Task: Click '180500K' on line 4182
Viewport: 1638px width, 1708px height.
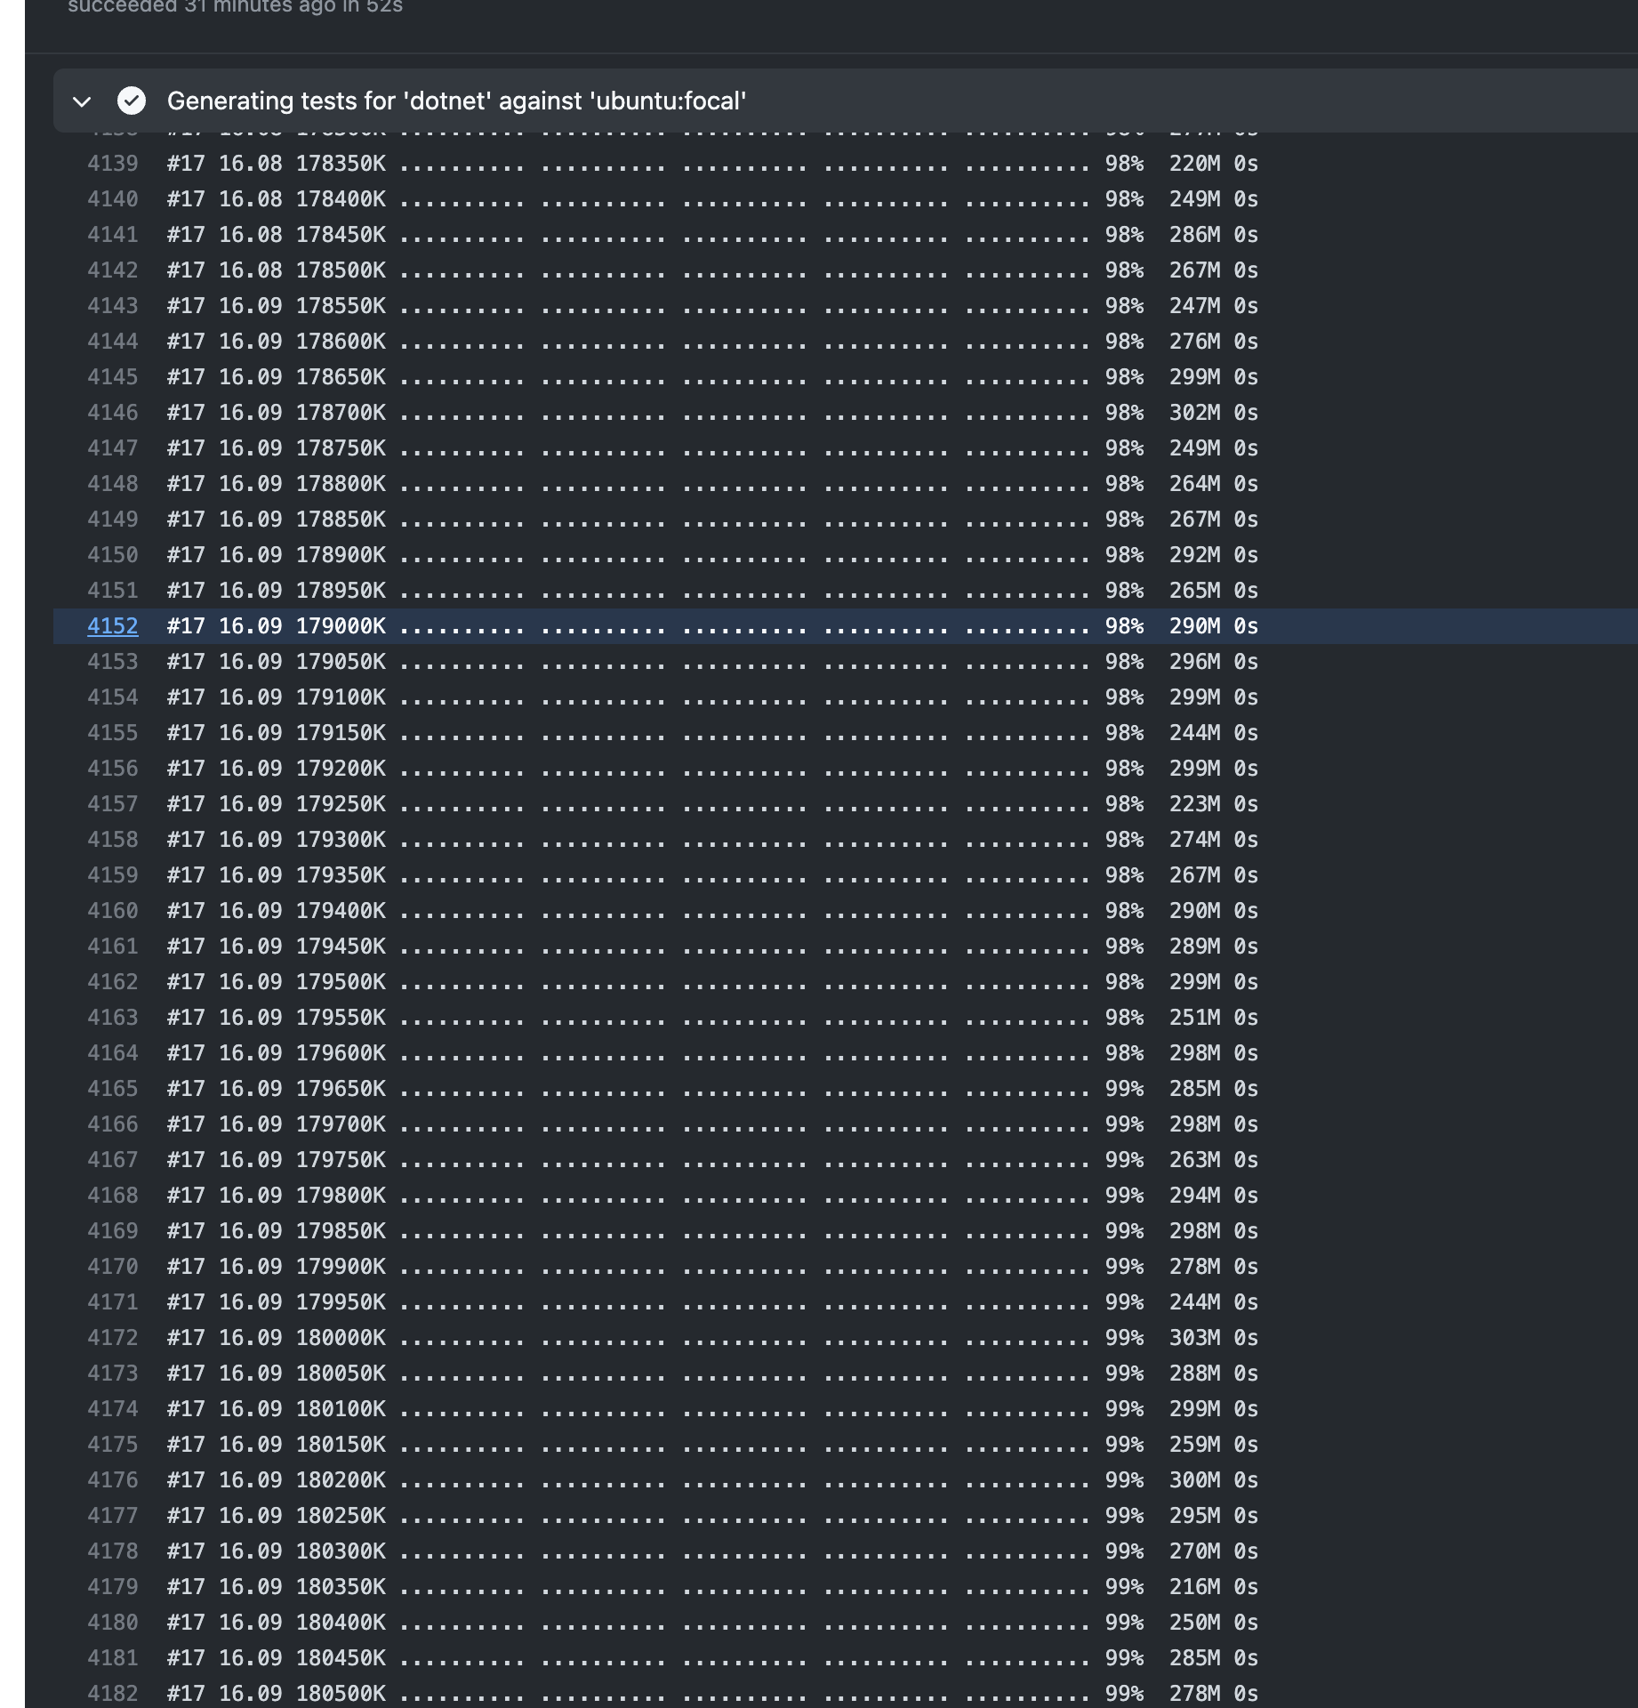Action: (341, 1694)
